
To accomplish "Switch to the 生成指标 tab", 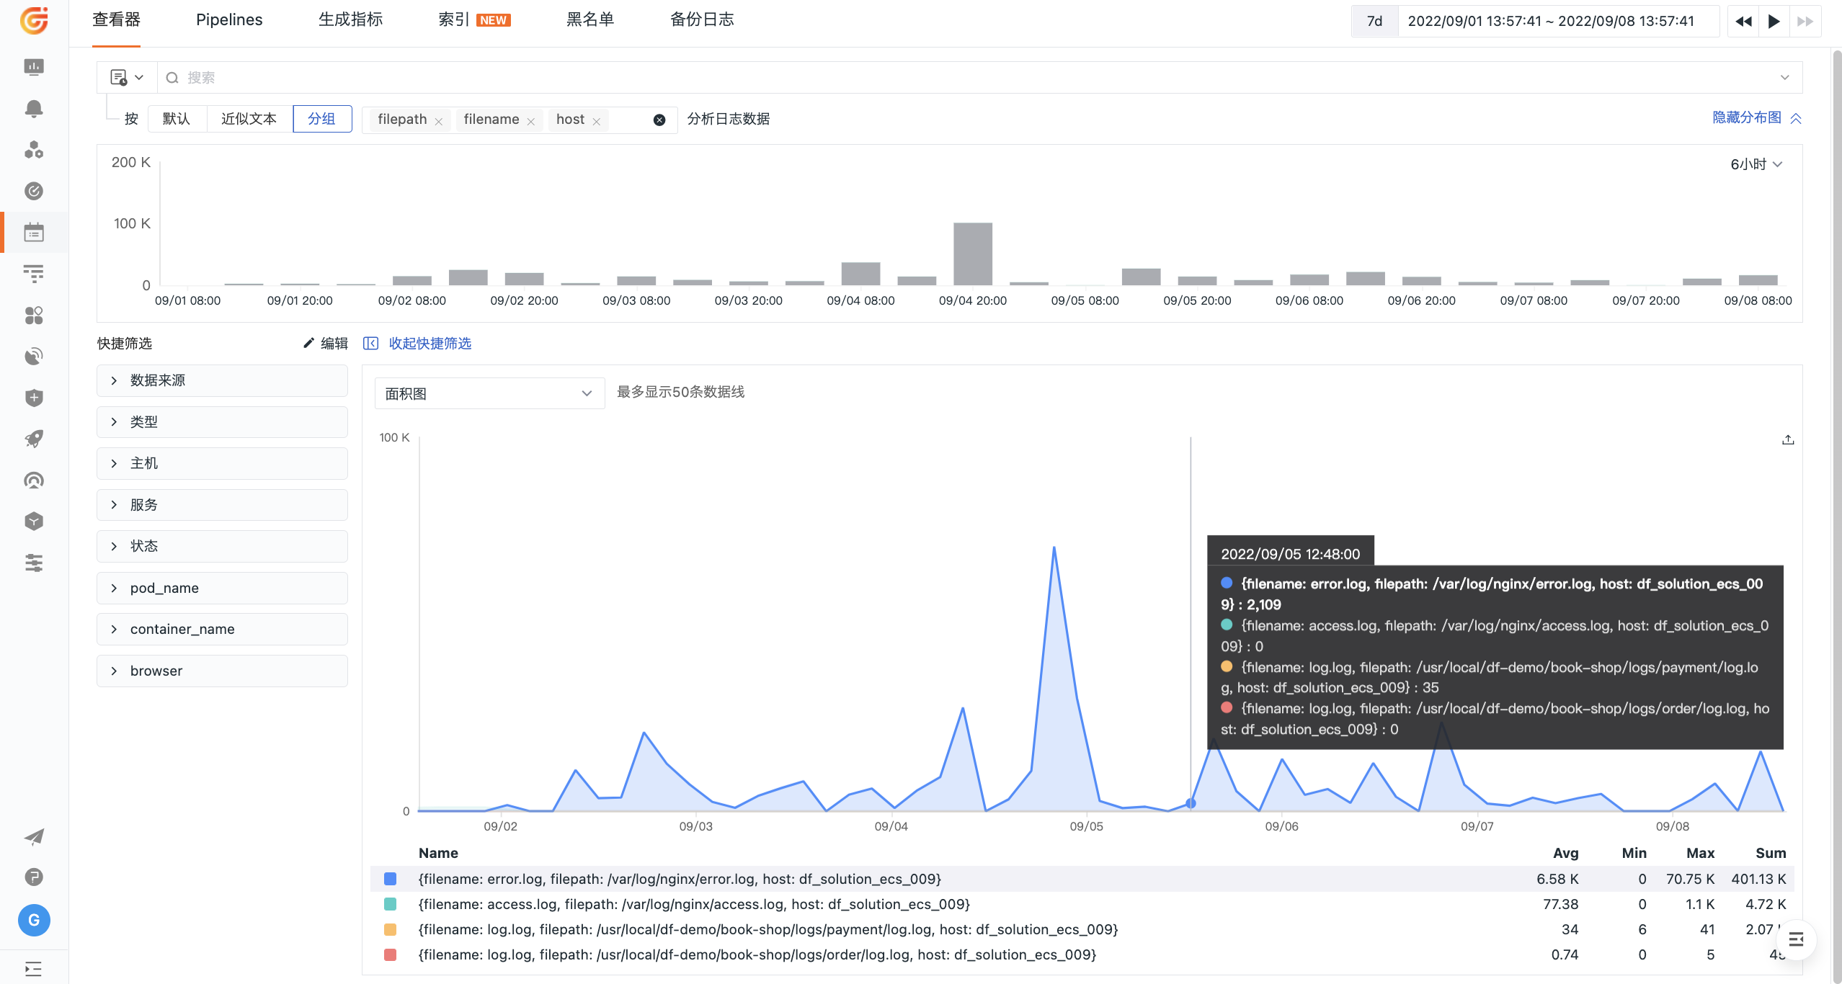I will 350,19.
